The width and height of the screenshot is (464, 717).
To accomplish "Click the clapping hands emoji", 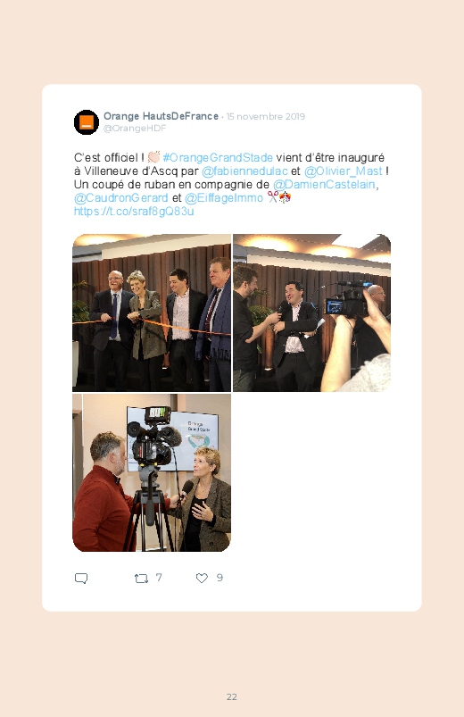I will [153, 157].
